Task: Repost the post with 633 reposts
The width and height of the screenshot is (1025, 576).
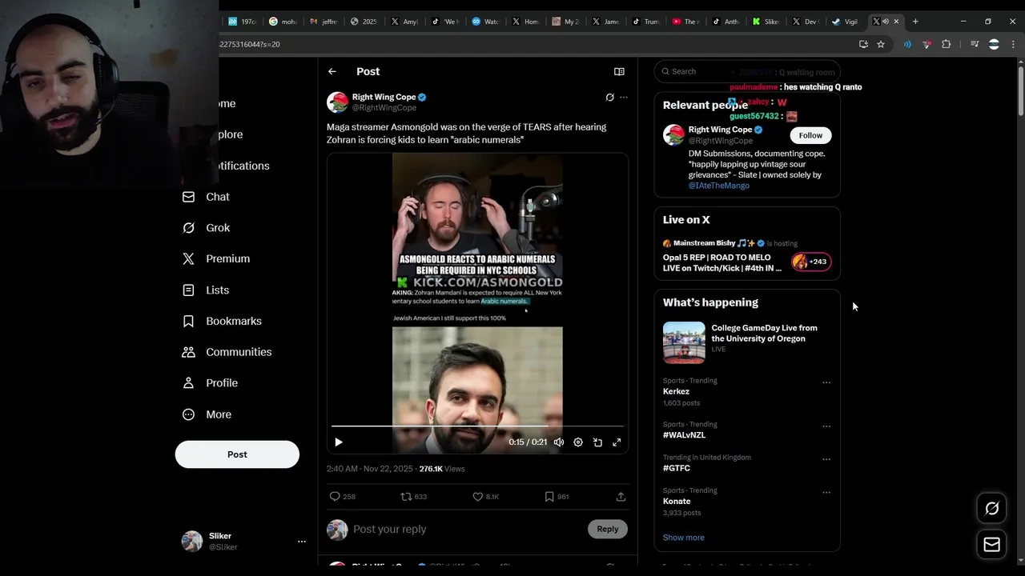Action: (x=413, y=497)
